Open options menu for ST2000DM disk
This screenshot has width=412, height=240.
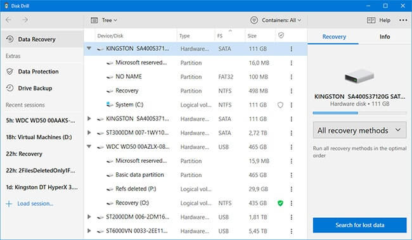tap(292, 217)
